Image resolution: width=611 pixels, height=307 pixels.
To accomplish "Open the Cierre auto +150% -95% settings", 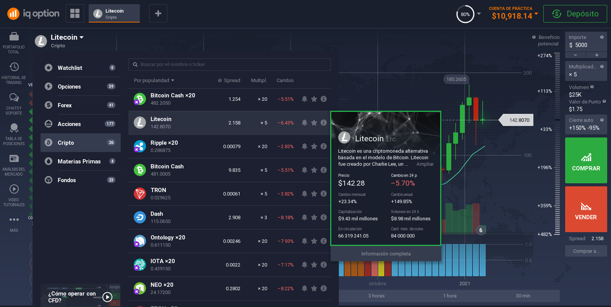I will (586, 124).
